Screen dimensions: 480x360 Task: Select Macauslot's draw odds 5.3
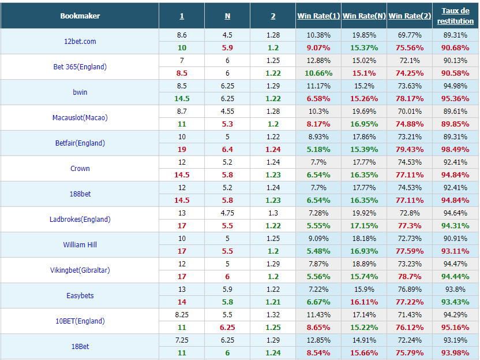coord(227,124)
